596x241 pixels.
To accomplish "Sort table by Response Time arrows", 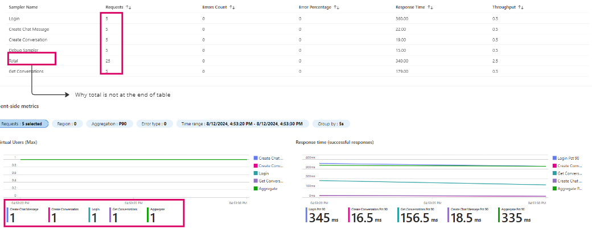I will [430, 7].
